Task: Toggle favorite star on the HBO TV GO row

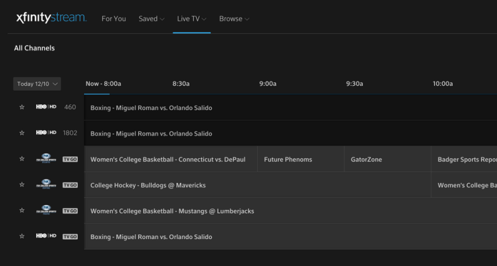Action: click(22, 236)
